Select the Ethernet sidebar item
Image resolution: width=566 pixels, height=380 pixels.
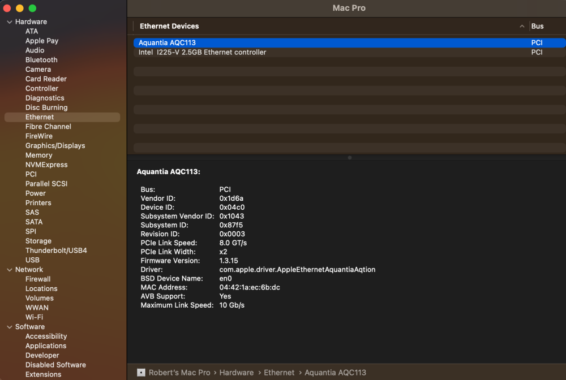(62, 117)
